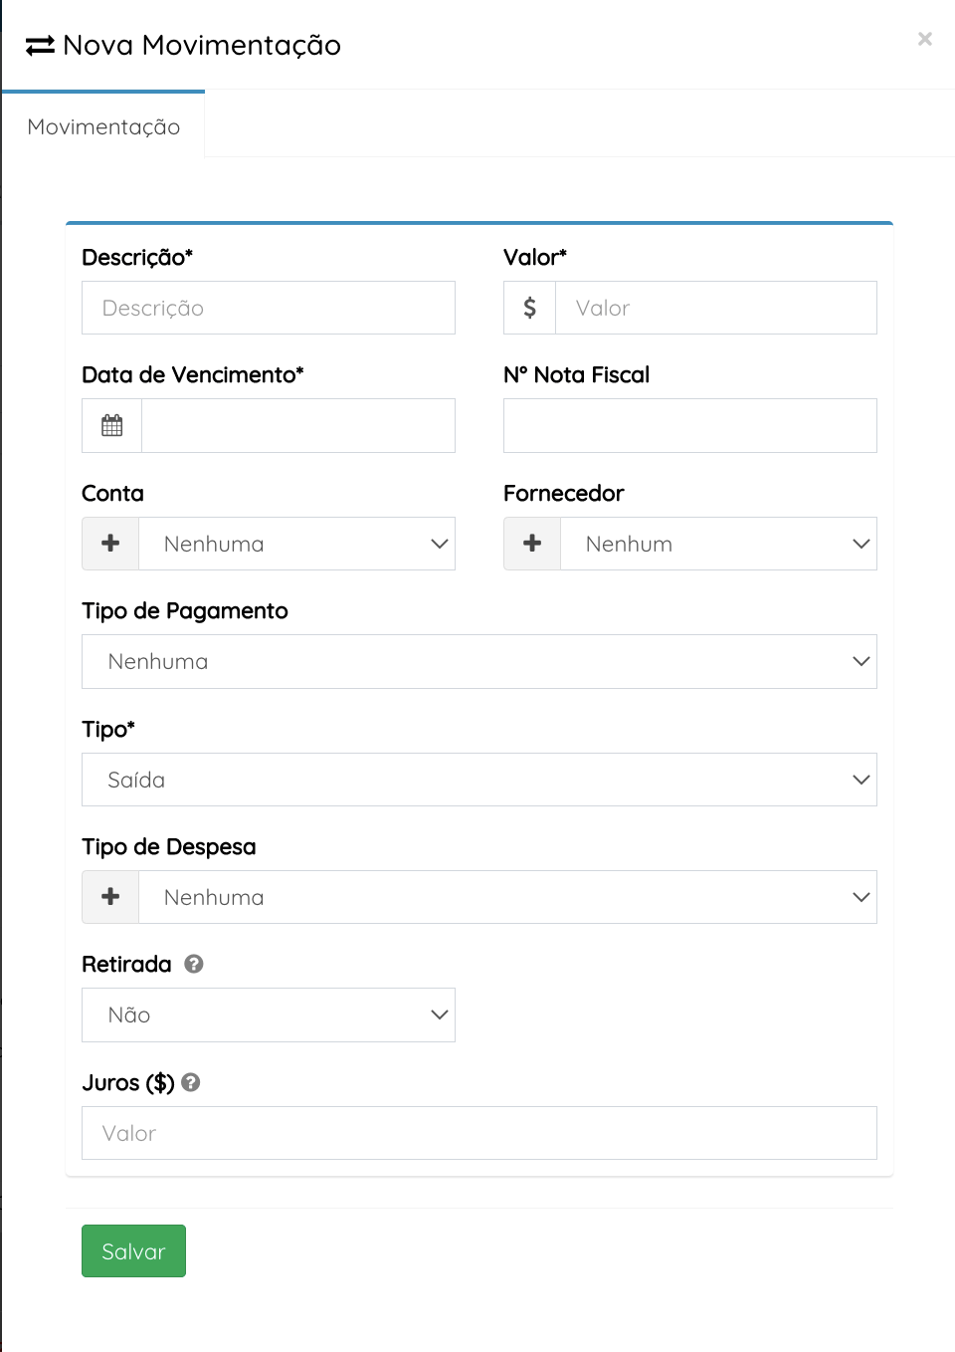Viewport: 955px width, 1352px height.
Task: Expand the Conta dropdown
Action: tap(296, 544)
